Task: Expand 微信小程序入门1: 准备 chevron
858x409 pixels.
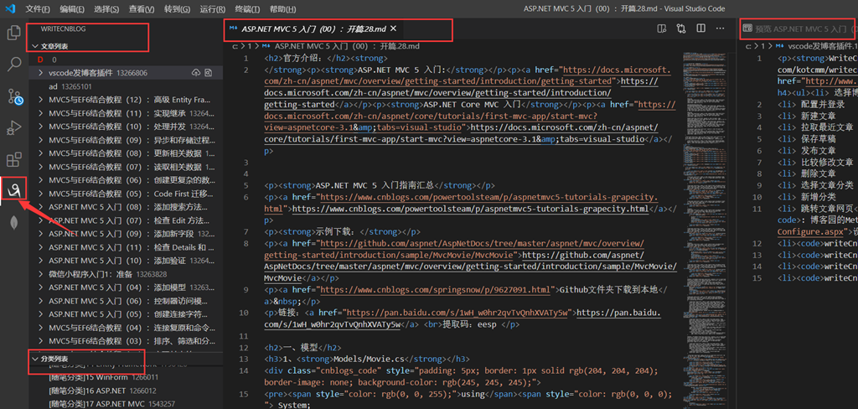Action: point(40,274)
